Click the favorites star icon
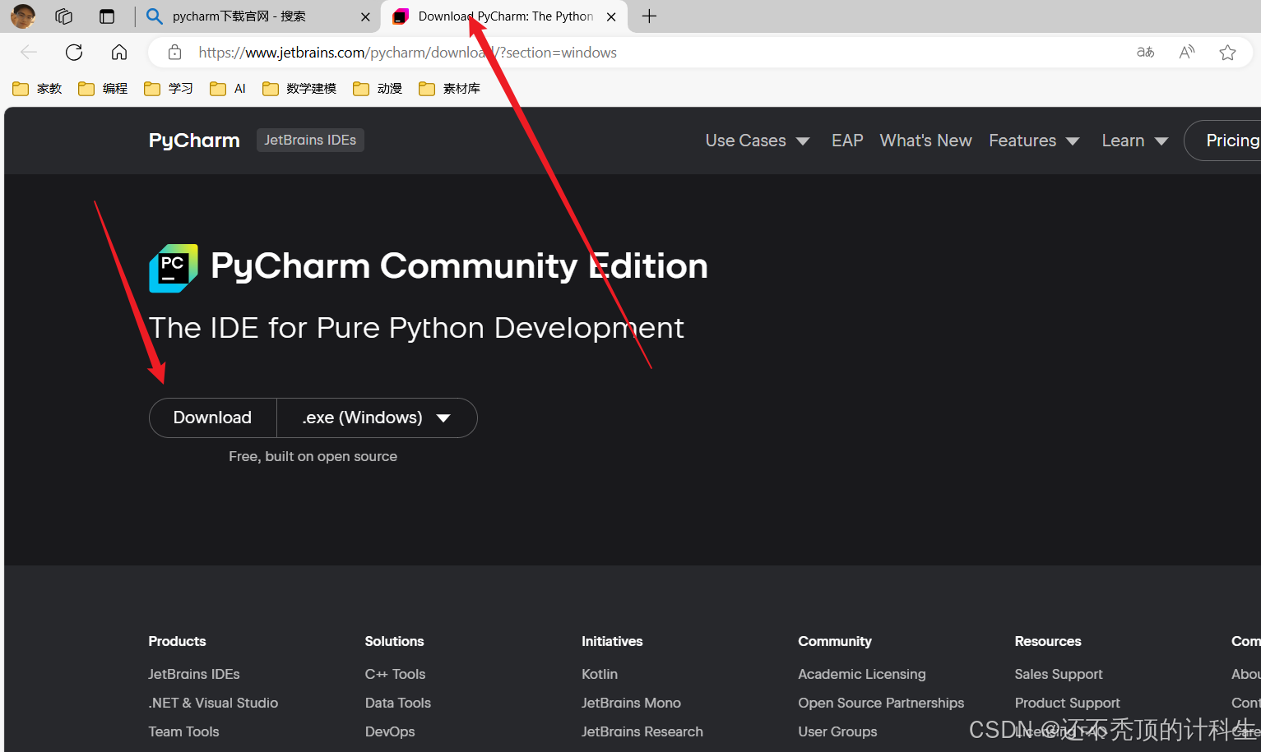This screenshot has width=1261, height=752. [x=1227, y=53]
